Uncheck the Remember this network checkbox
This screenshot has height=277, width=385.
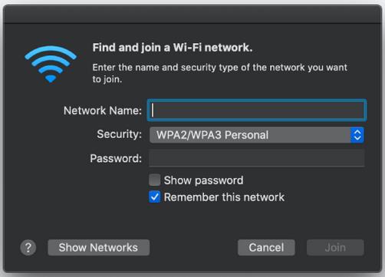(x=155, y=197)
